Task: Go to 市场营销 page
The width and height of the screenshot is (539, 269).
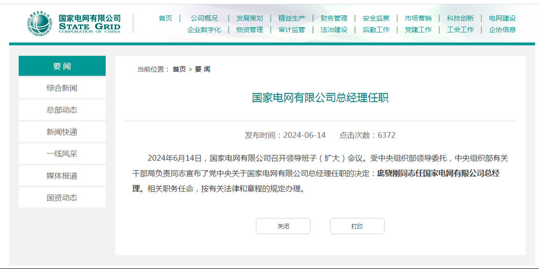Action: coord(418,18)
